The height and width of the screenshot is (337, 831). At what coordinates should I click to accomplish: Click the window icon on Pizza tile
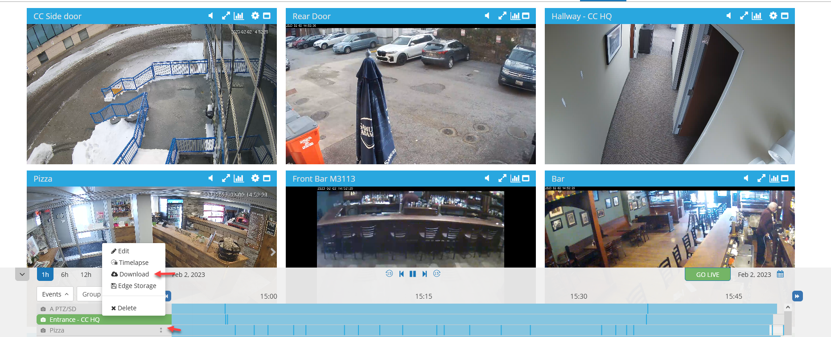pos(267,179)
